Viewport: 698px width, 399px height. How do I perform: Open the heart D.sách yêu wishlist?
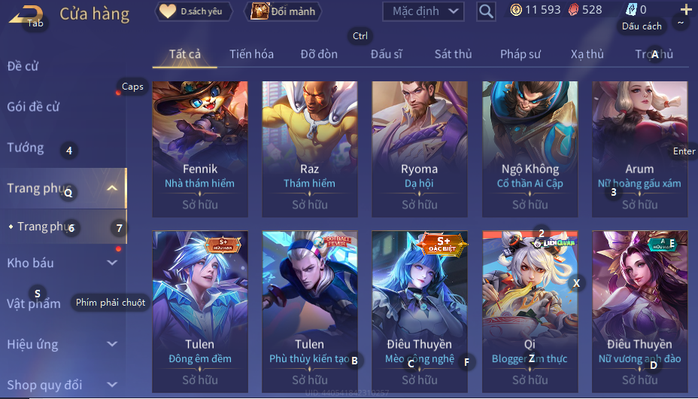click(x=193, y=11)
